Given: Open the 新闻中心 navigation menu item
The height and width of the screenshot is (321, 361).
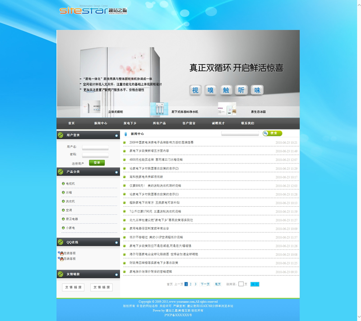Looking at the screenshot, I should pos(101,123).
